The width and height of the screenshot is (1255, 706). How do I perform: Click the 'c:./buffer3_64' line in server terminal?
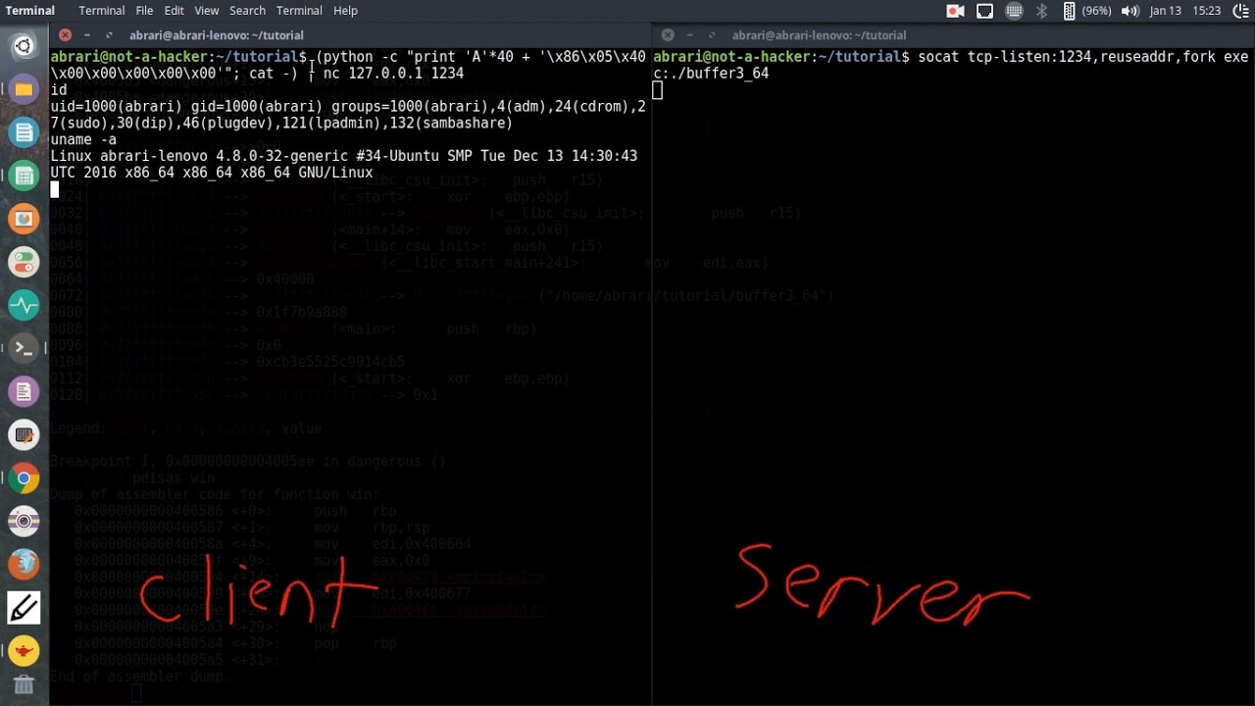(x=711, y=74)
